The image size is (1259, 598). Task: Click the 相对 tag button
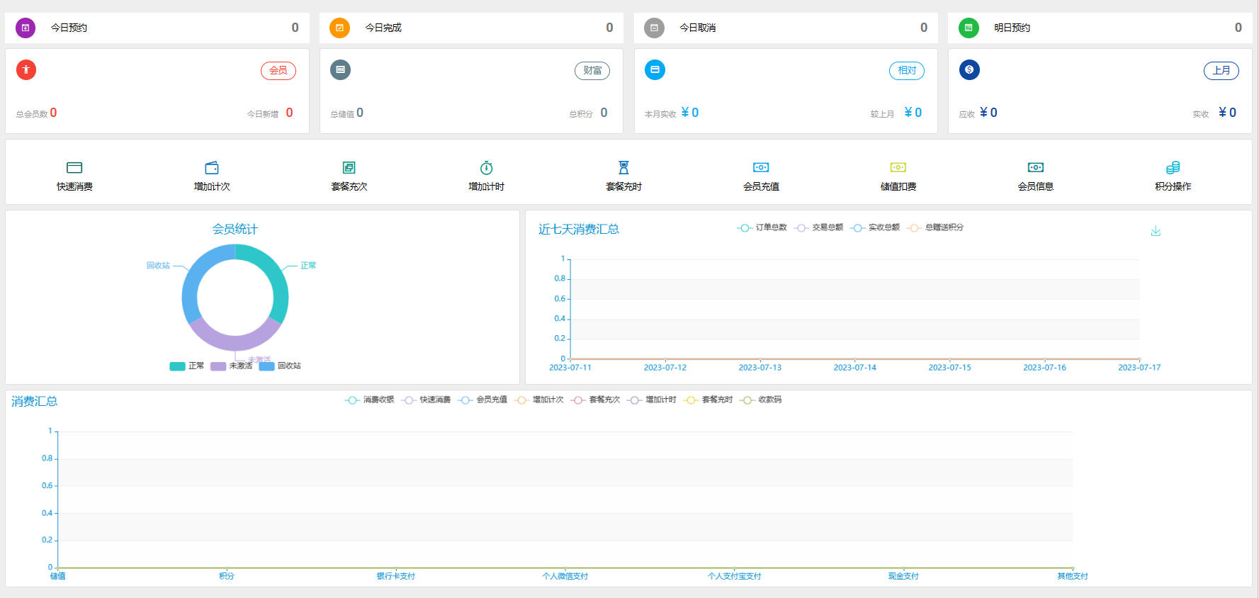(x=907, y=71)
